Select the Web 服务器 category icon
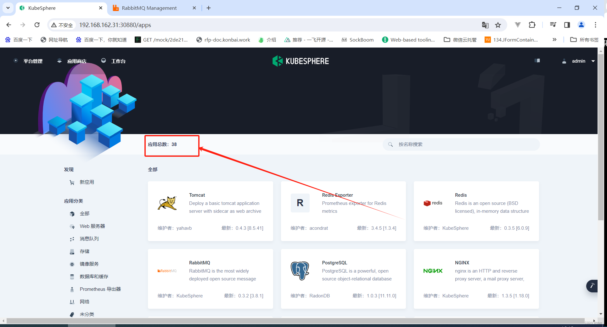The height and width of the screenshot is (327, 607). tap(72, 226)
